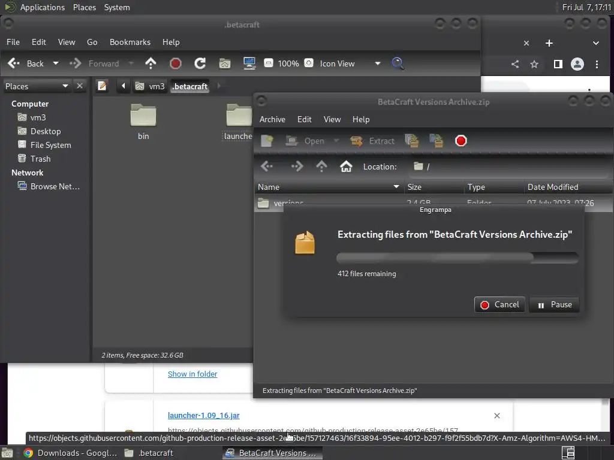
Task: Select vm3 in the path bar
Action: click(150, 86)
